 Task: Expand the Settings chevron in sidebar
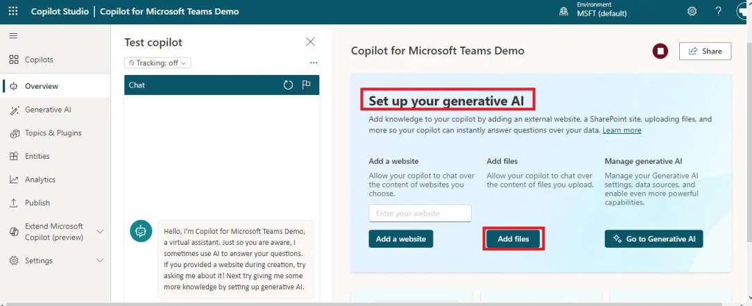click(x=100, y=260)
